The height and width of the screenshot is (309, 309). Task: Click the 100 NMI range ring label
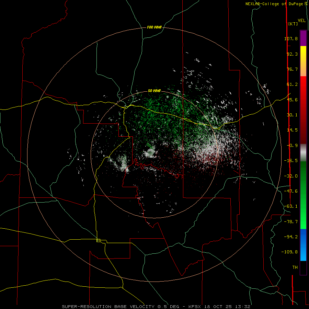click(x=154, y=27)
